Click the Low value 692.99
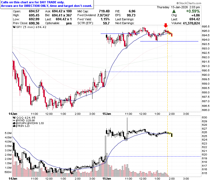The width and height of the screenshot is (214, 181). [x=34, y=19]
